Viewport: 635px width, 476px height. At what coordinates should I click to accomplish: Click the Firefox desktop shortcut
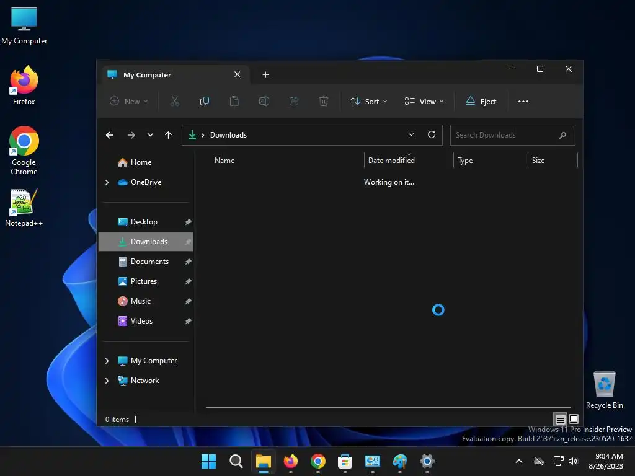24,86
